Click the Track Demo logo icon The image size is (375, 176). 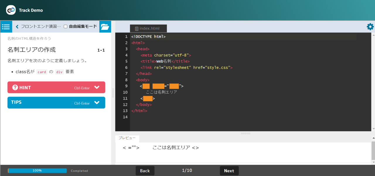11,10
